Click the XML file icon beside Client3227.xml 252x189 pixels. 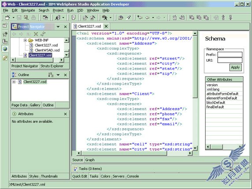[x=25, y=55]
